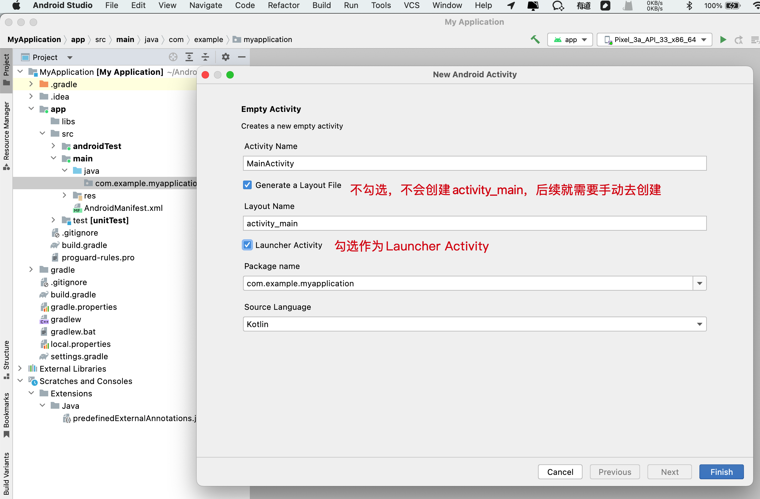Open Source Language Kotlin dropdown
760x499 pixels.
click(x=475, y=324)
